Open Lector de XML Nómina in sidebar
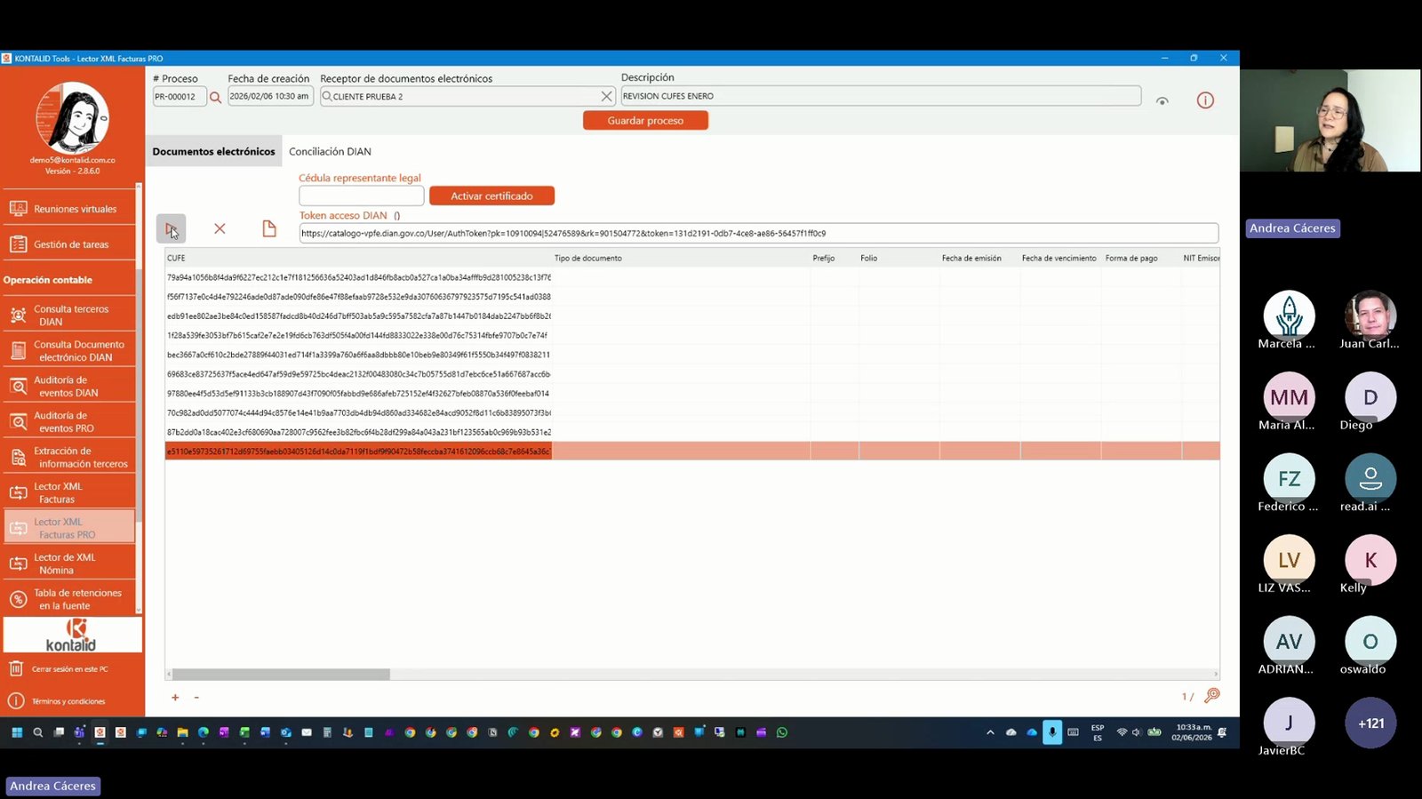 click(x=69, y=563)
